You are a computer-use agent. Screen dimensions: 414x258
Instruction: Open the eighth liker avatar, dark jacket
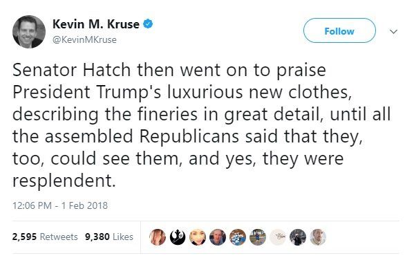(x=298, y=237)
